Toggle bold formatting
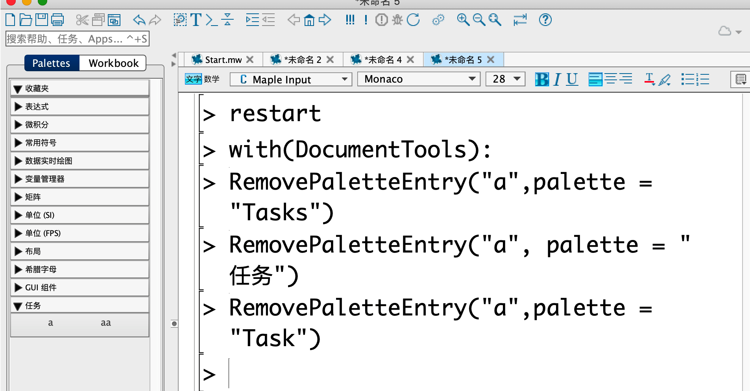 pyautogui.click(x=542, y=79)
